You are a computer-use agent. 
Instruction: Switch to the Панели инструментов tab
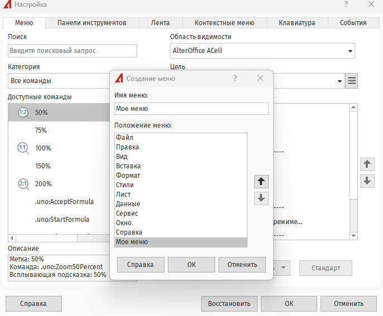pos(91,23)
